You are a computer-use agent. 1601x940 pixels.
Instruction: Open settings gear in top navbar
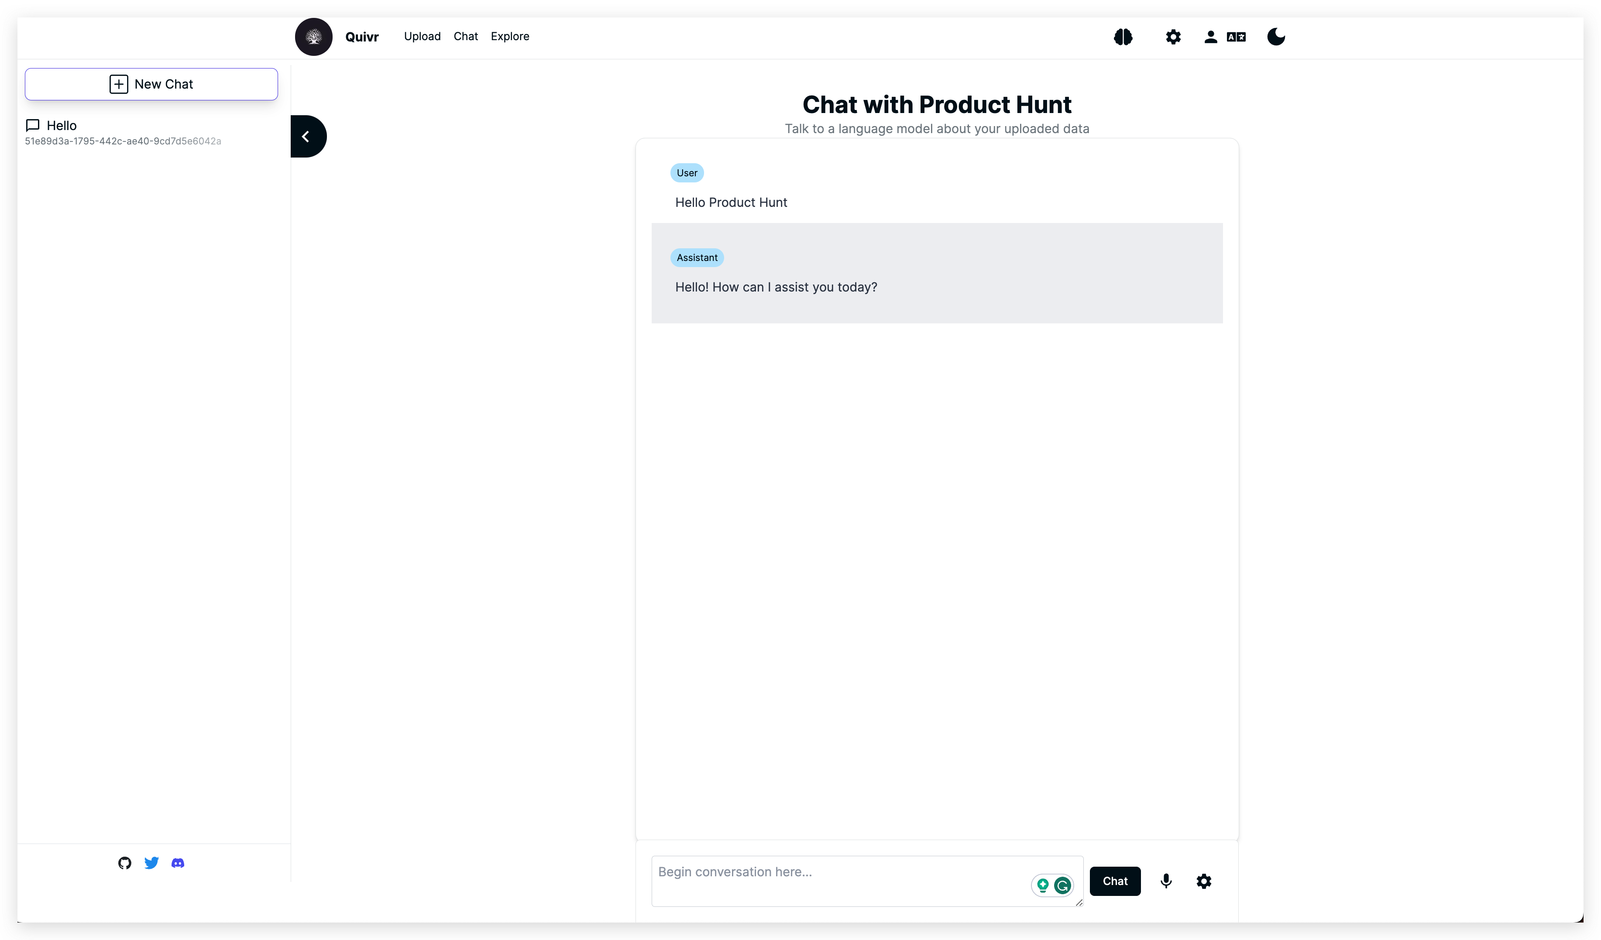tap(1173, 37)
